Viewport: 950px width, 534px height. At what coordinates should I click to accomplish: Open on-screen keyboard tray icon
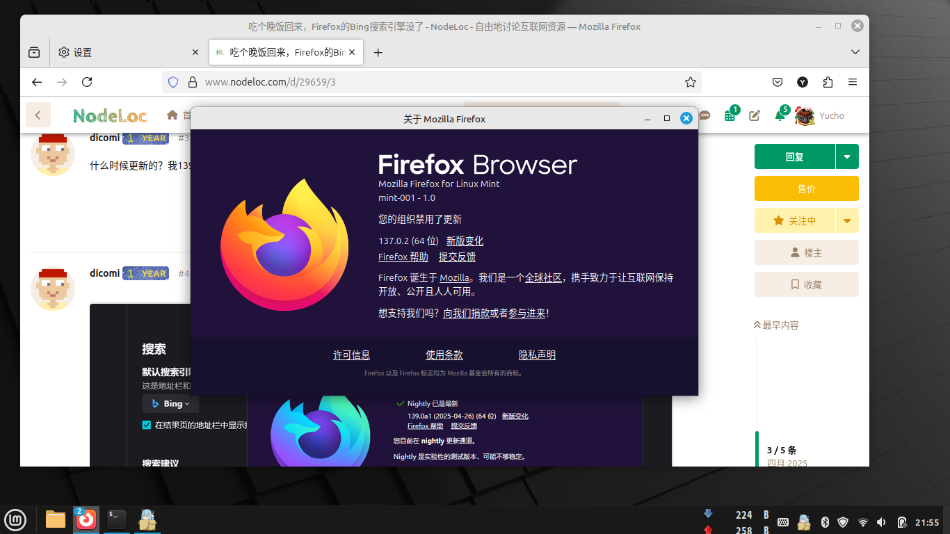(x=782, y=522)
